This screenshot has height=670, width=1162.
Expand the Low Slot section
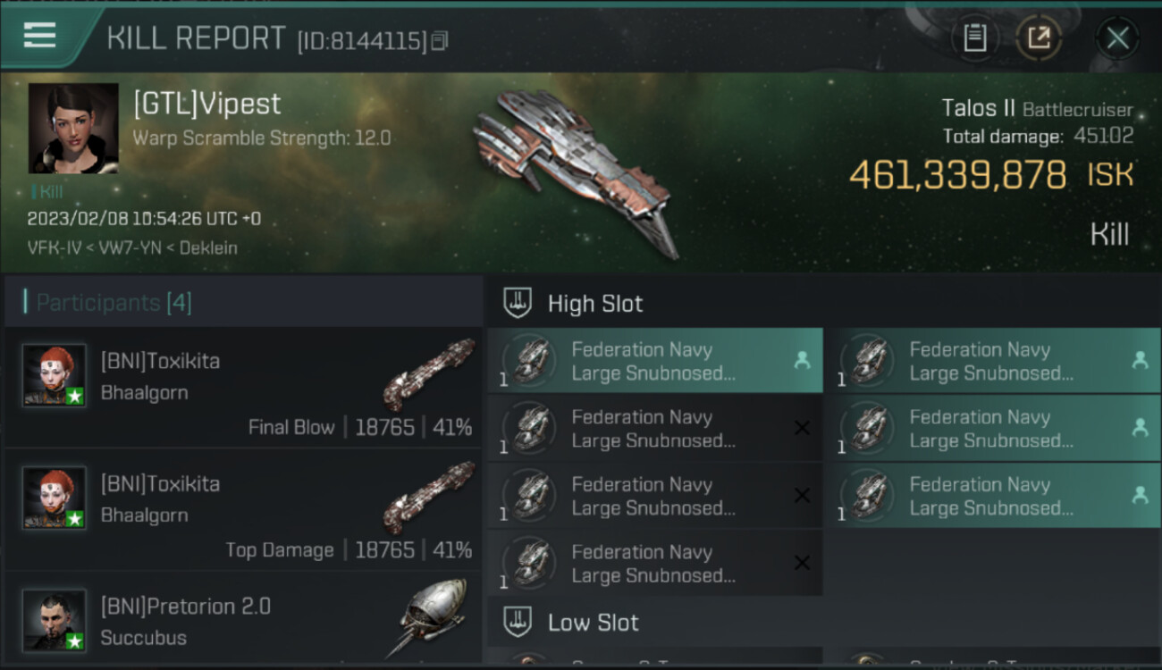pyautogui.click(x=594, y=623)
